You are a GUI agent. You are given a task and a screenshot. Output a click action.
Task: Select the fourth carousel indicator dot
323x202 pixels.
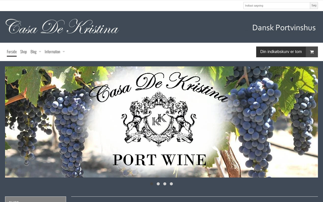tap(171, 184)
